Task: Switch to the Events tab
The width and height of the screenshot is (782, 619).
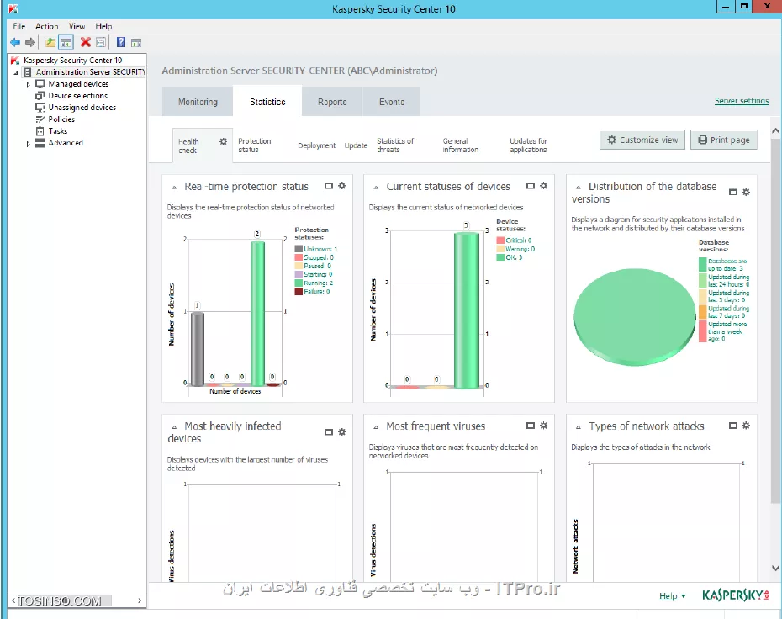Action: tap(392, 102)
